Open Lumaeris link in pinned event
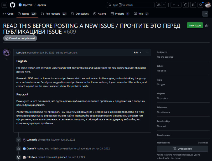The height and width of the screenshot is (161, 212). [32, 140]
